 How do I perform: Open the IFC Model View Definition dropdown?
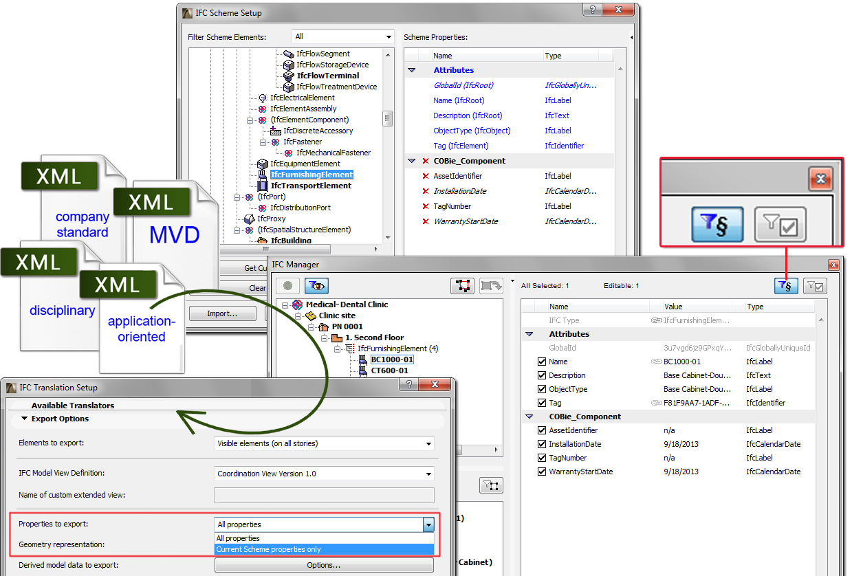pyautogui.click(x=430, y=474)
